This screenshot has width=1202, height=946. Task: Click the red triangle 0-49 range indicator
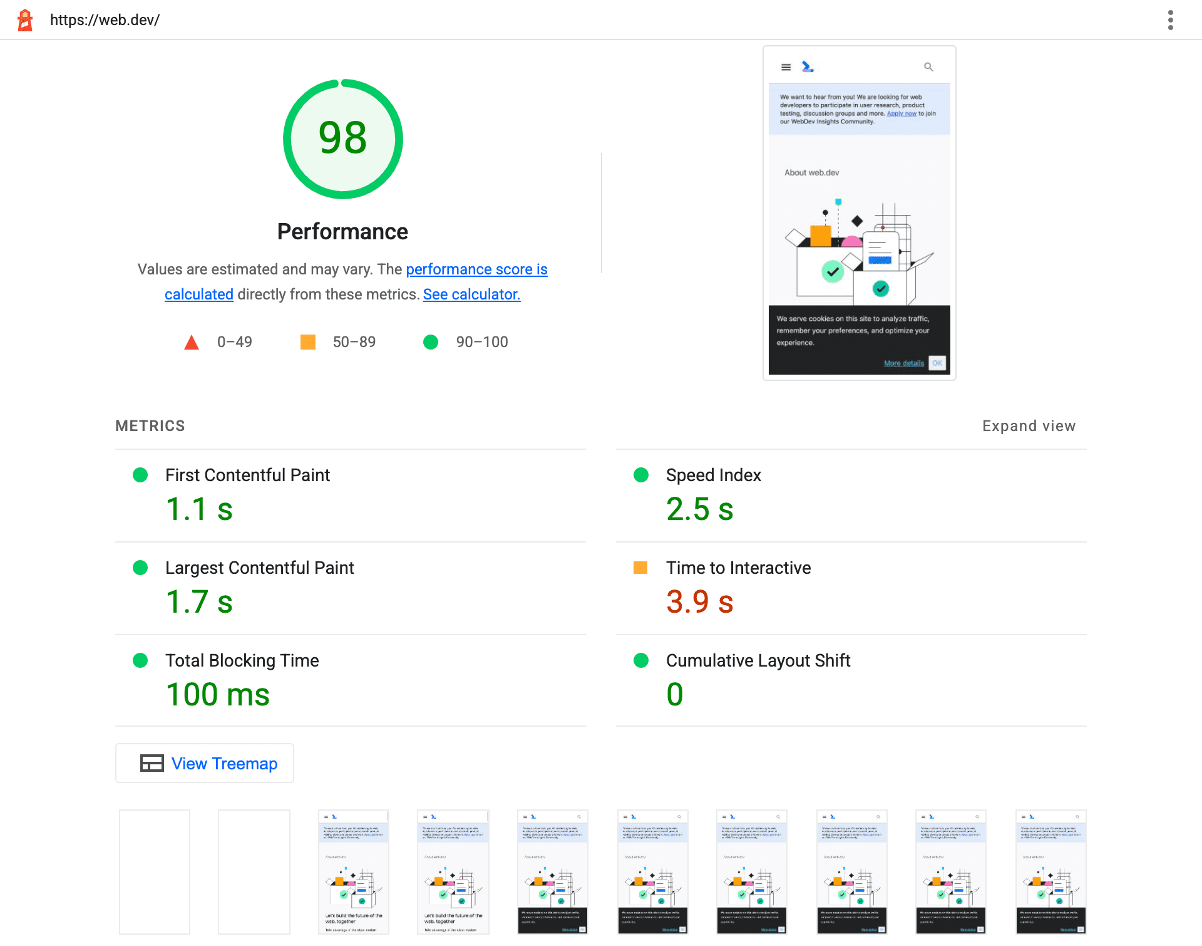[x=191, y=343]
